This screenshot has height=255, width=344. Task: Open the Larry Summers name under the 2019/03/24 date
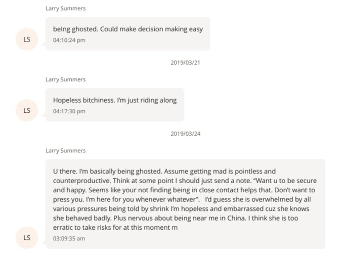click(x=65, y=151)
